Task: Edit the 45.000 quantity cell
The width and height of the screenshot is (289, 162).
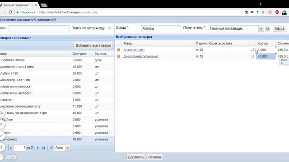Action: point(266,56)
